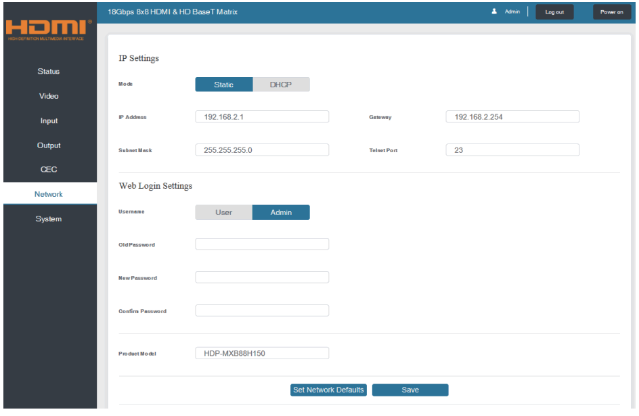639x416 pixels.
Task: Click the Log out button
Action: [554, 11]
